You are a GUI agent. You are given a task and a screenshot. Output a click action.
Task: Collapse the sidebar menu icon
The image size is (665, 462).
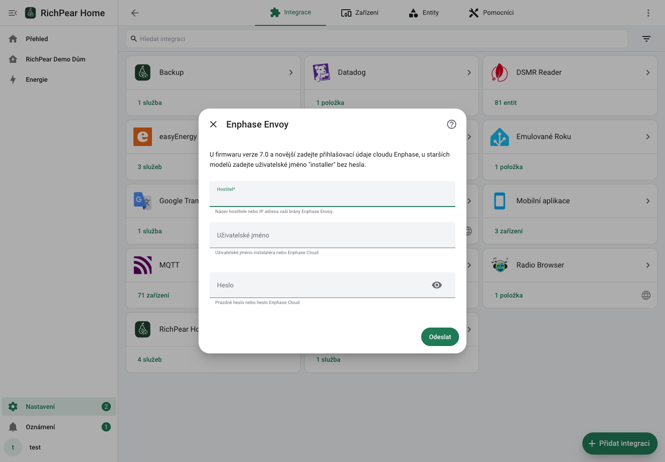[x=13, y=13]
